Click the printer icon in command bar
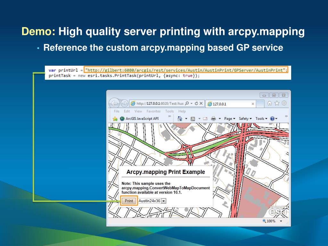The height and width of the screenshot is (246, 328). (x=213, y=119)
